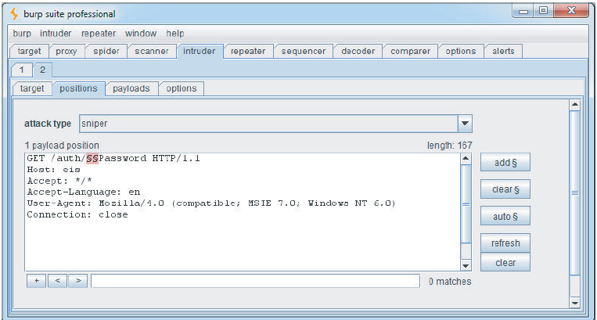
Task: Click the 'length: 167' label
Action: pyautogui.click(x=450, y=146)
